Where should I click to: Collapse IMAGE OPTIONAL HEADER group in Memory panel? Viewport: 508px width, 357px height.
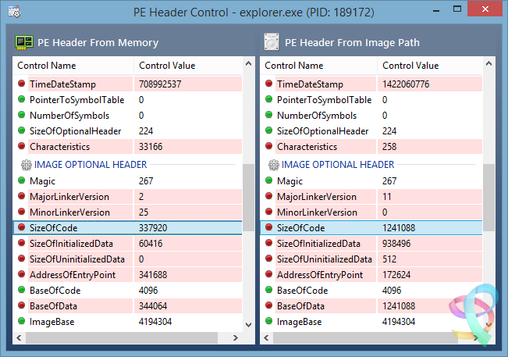(x=91, y=165)
